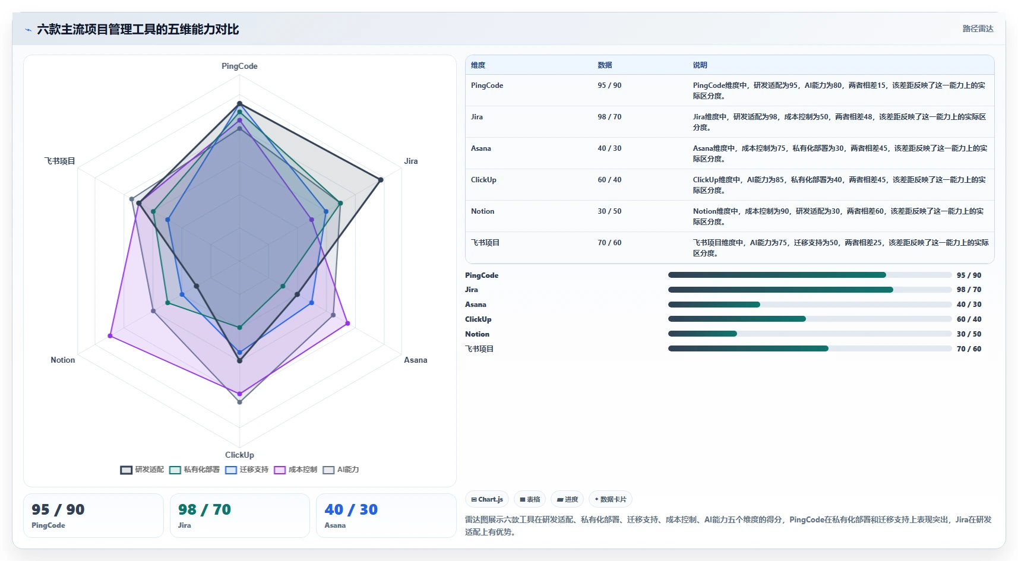
Task: Click the dark 研发适配 data point toward Jira
Action: click(x=381, y=180)
